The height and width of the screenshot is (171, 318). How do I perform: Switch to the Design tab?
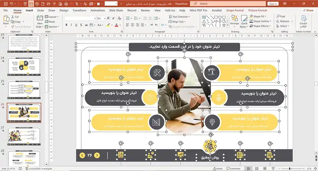tap(64, 10)
